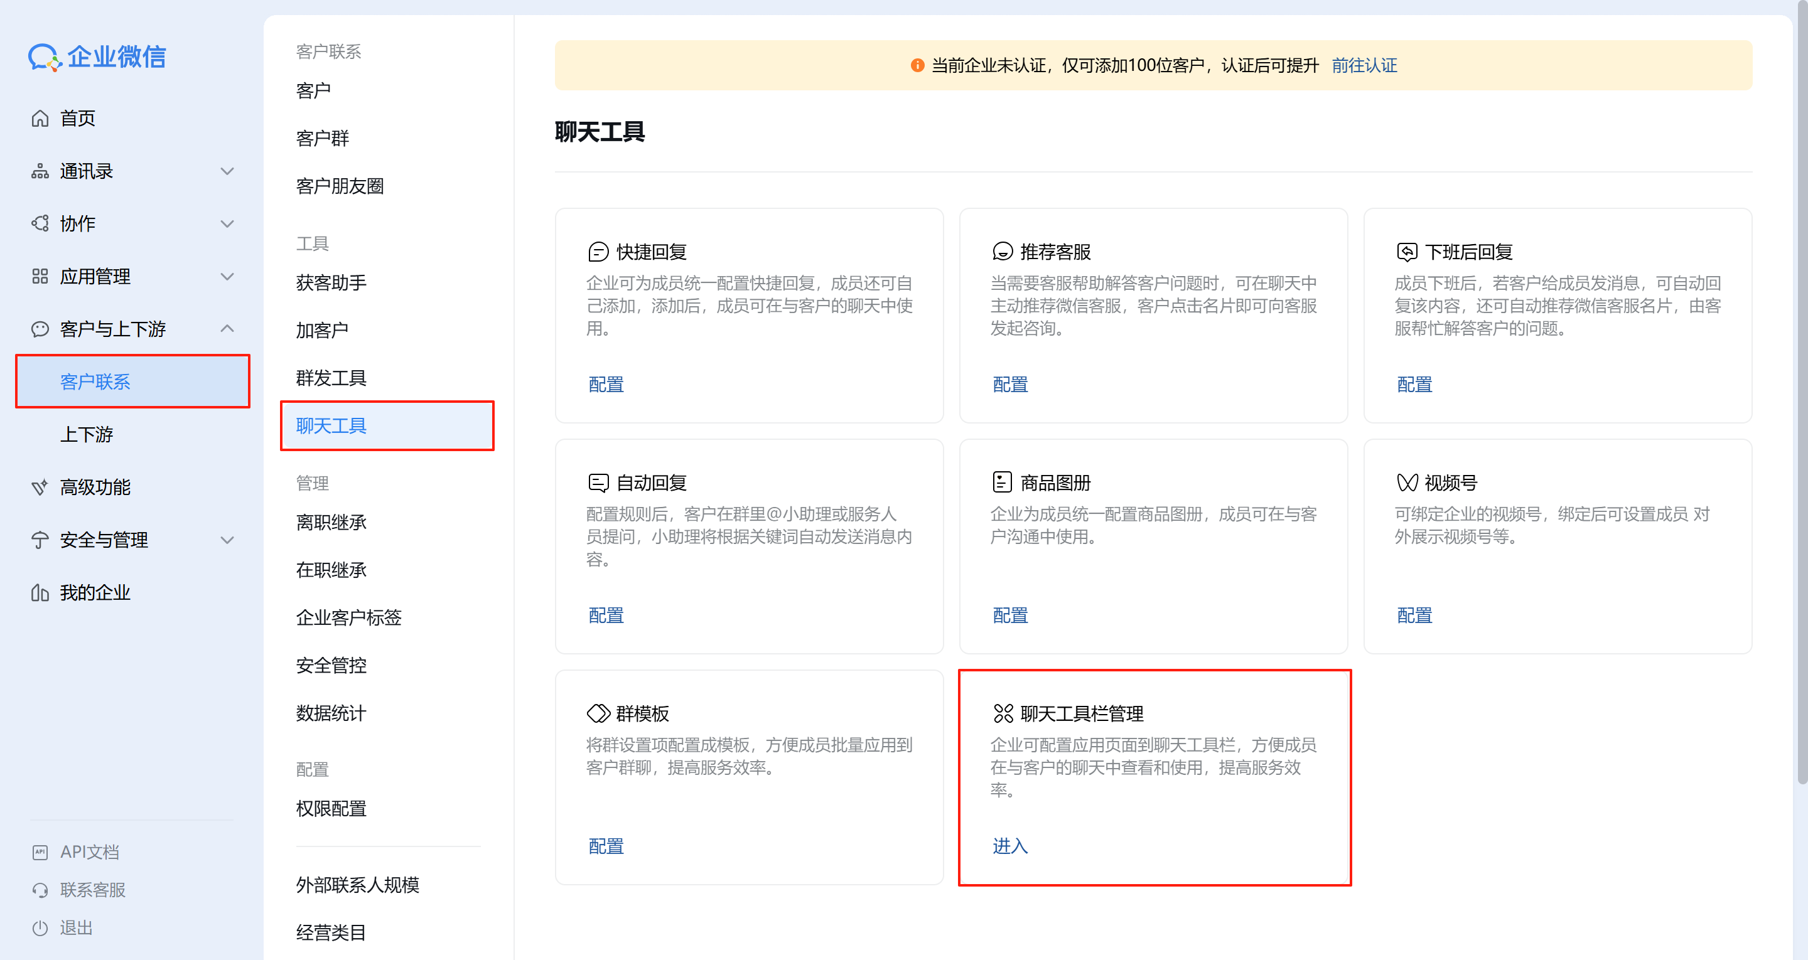Click 进入 under 聊天工具栏管理

1009,846
